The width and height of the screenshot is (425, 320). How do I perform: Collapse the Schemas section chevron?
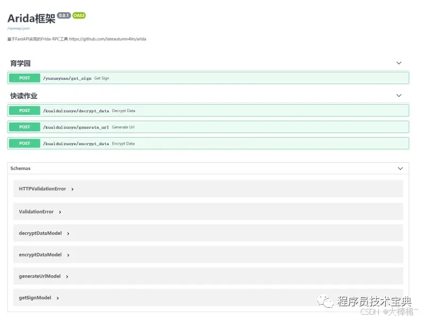(400, 169)
